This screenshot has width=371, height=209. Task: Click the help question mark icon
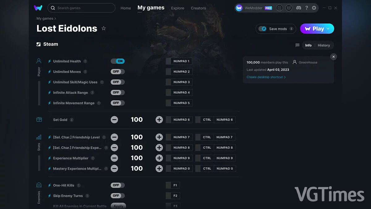[x=306, y=8]
